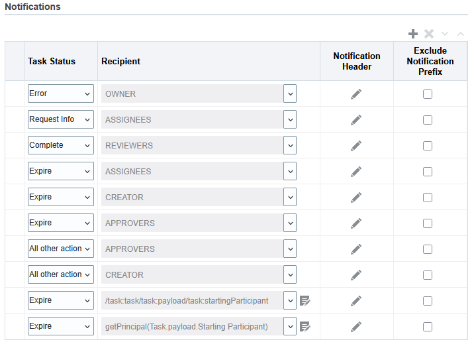Open the Request Info task status dropdown
Screen dimensions: 474x352
point(61,119)
